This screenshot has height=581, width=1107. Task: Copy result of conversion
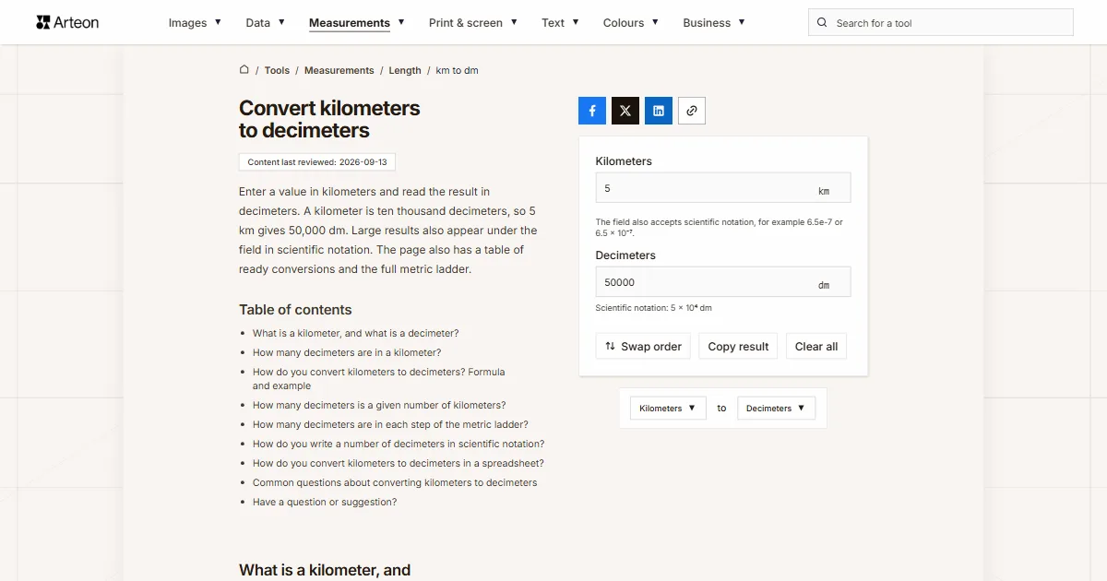738,347
